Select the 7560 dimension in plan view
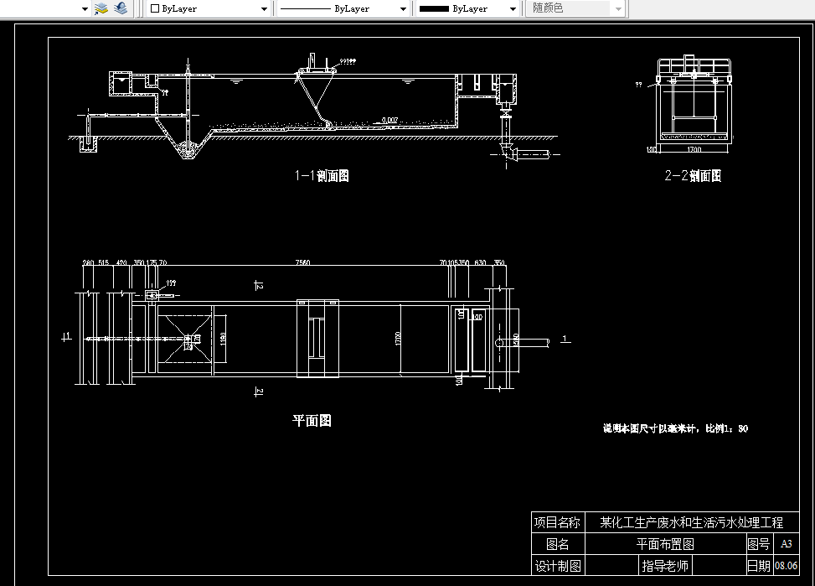815x586 pixels. (x=302, y=262)
